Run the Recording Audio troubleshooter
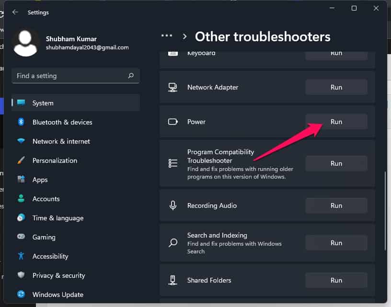This screenshot has height=307, width=391. [x=336, y=205]
